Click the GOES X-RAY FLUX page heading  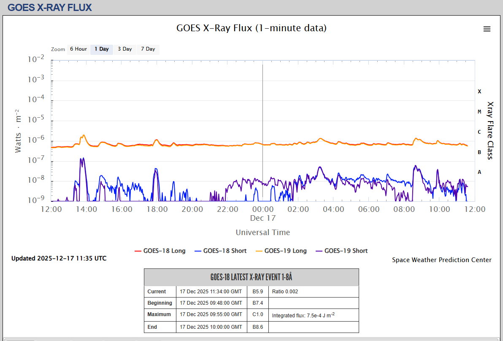[50, 7]
